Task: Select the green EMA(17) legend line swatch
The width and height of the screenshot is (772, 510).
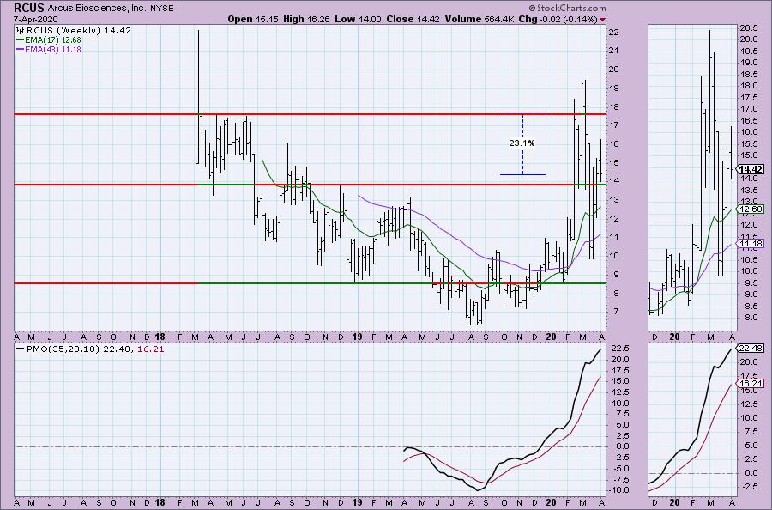Action: [x=20, y=39]
